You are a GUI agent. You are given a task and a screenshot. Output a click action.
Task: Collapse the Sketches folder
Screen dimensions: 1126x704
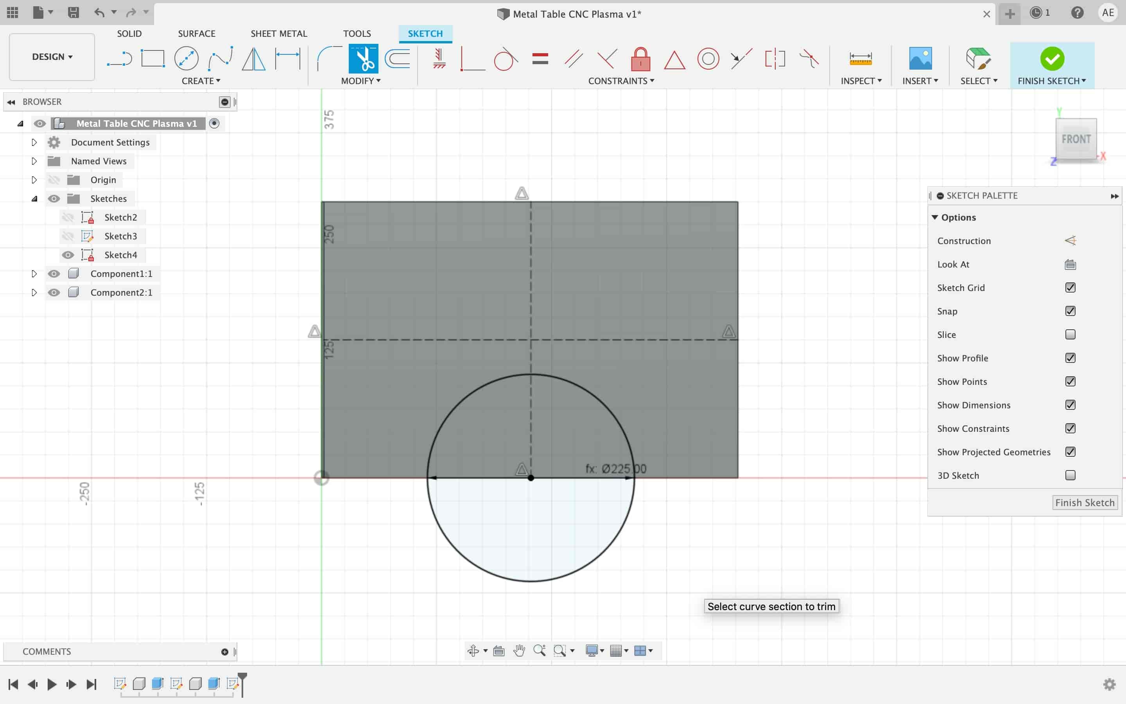click(34, 199)
